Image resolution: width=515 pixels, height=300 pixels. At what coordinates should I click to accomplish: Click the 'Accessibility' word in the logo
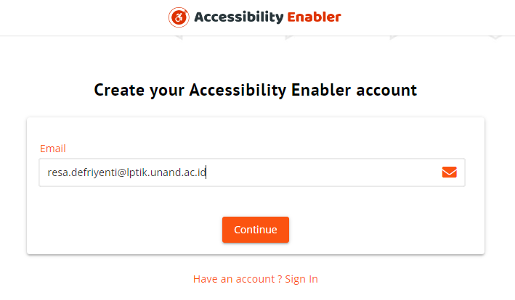[239, 17]
